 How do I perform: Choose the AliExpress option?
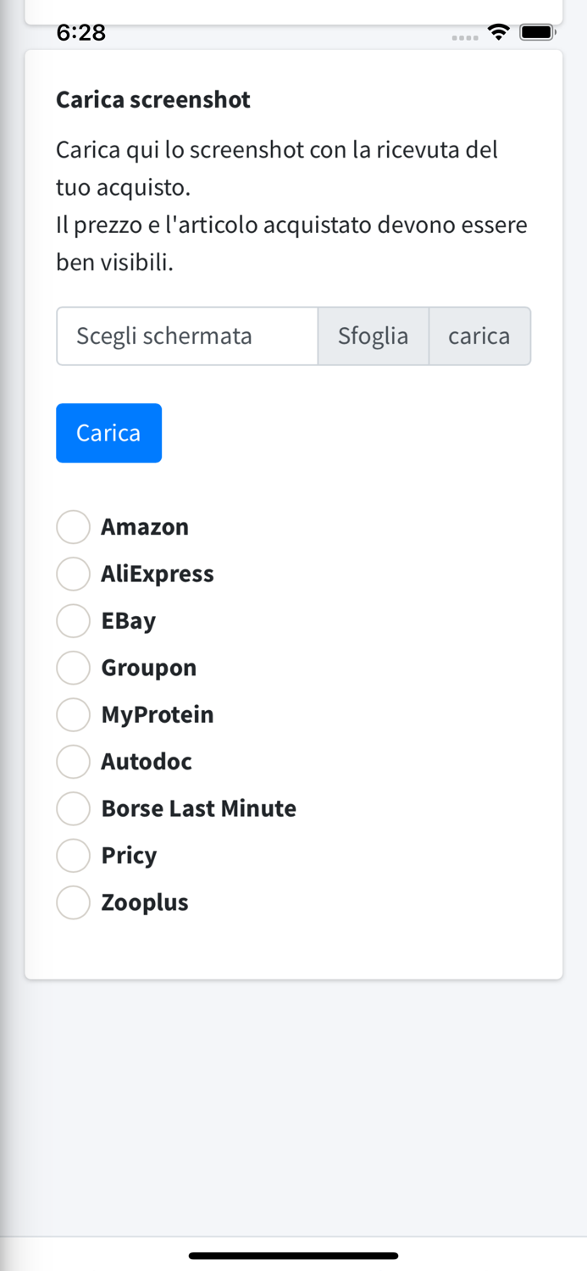(74, 574)
